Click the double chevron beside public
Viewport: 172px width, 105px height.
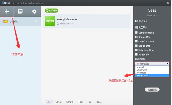coord(36,21)
